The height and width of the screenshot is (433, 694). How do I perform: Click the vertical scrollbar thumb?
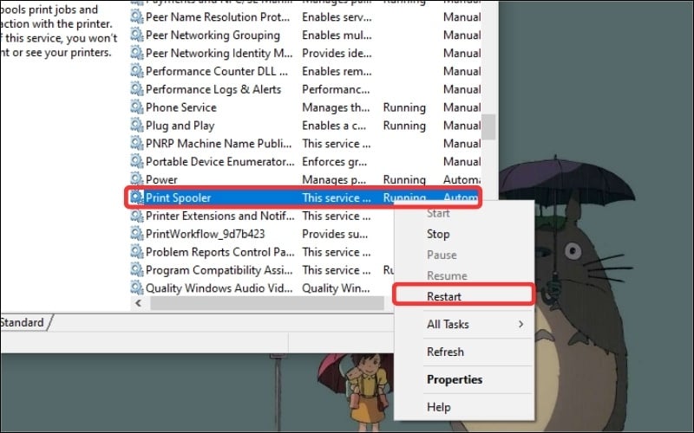pos(488,126)
